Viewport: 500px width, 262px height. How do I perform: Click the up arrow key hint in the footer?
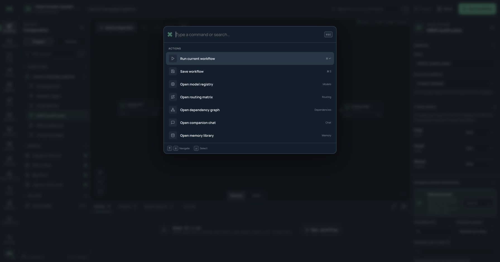coord(170,148)
